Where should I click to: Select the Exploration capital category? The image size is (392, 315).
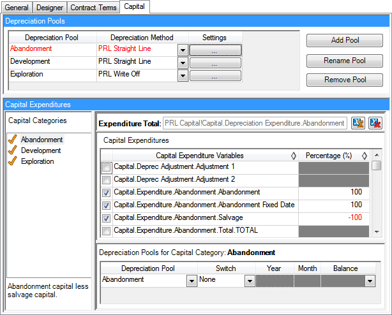click(x=37, y=161)
